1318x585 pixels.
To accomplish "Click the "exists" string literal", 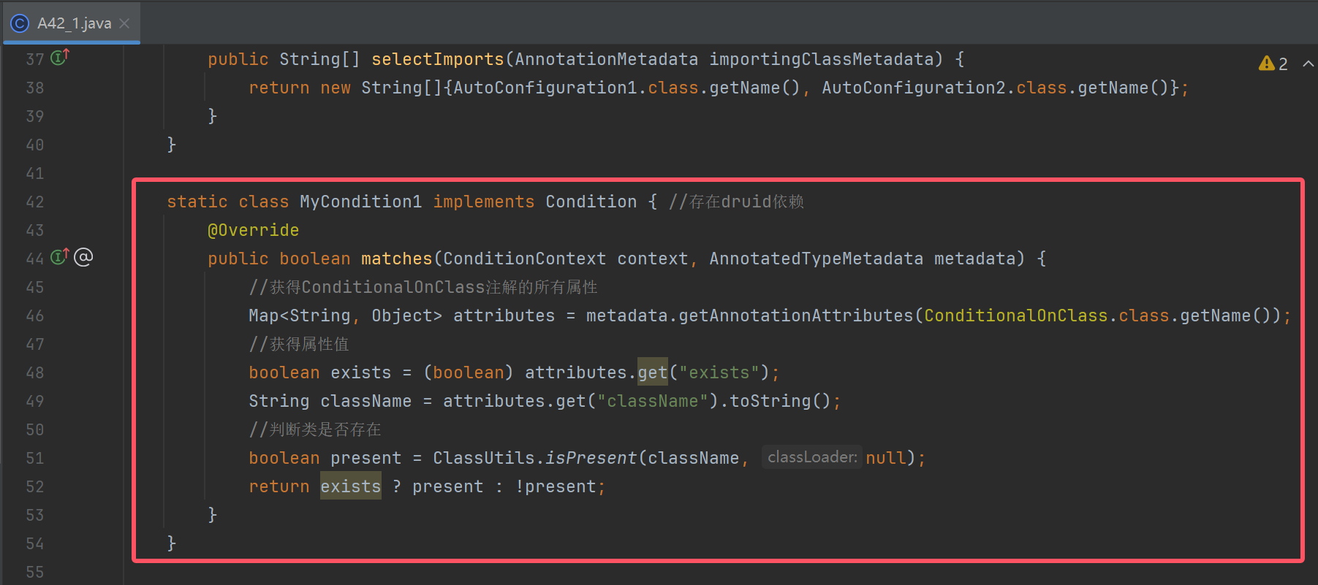I will [719, 372].
